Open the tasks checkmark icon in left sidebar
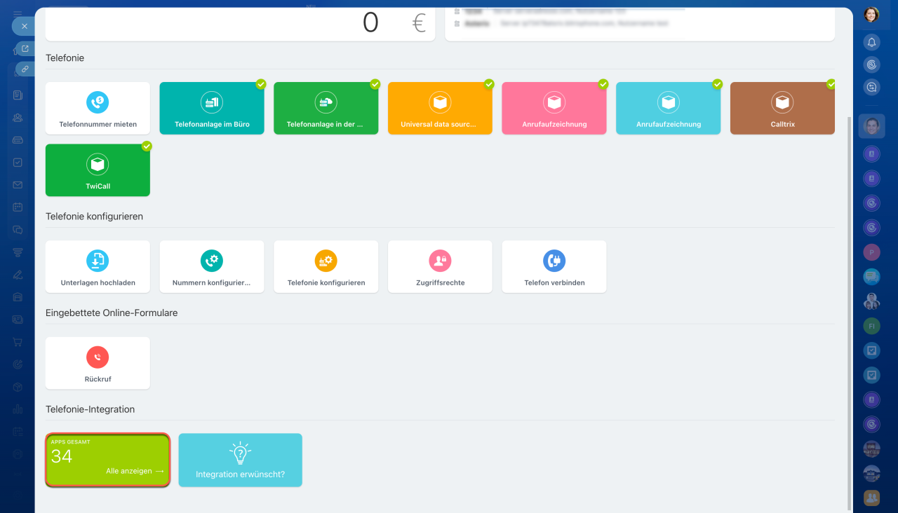This screenshot has width=898, height=513. (18, 162)
